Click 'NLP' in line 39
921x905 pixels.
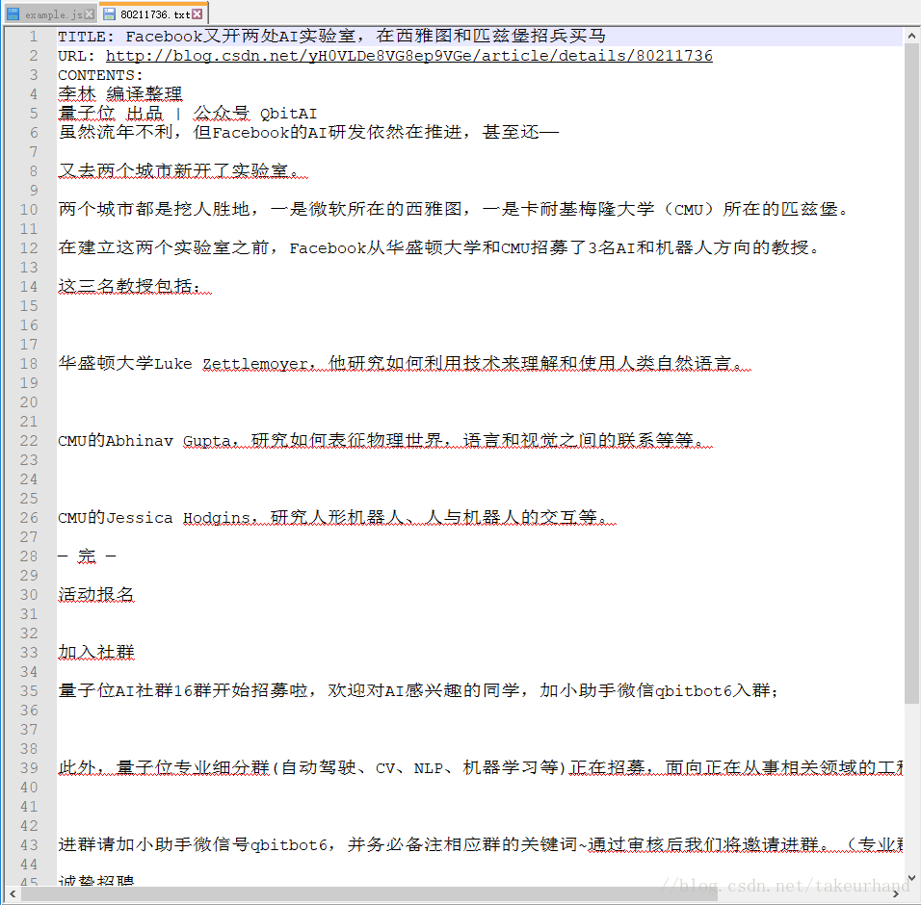click(429, 767)
